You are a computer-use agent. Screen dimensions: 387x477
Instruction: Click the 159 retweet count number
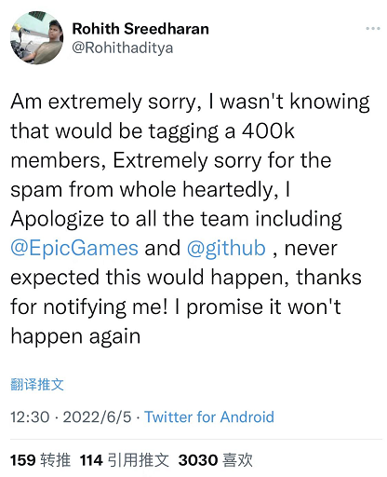[23, 460]
